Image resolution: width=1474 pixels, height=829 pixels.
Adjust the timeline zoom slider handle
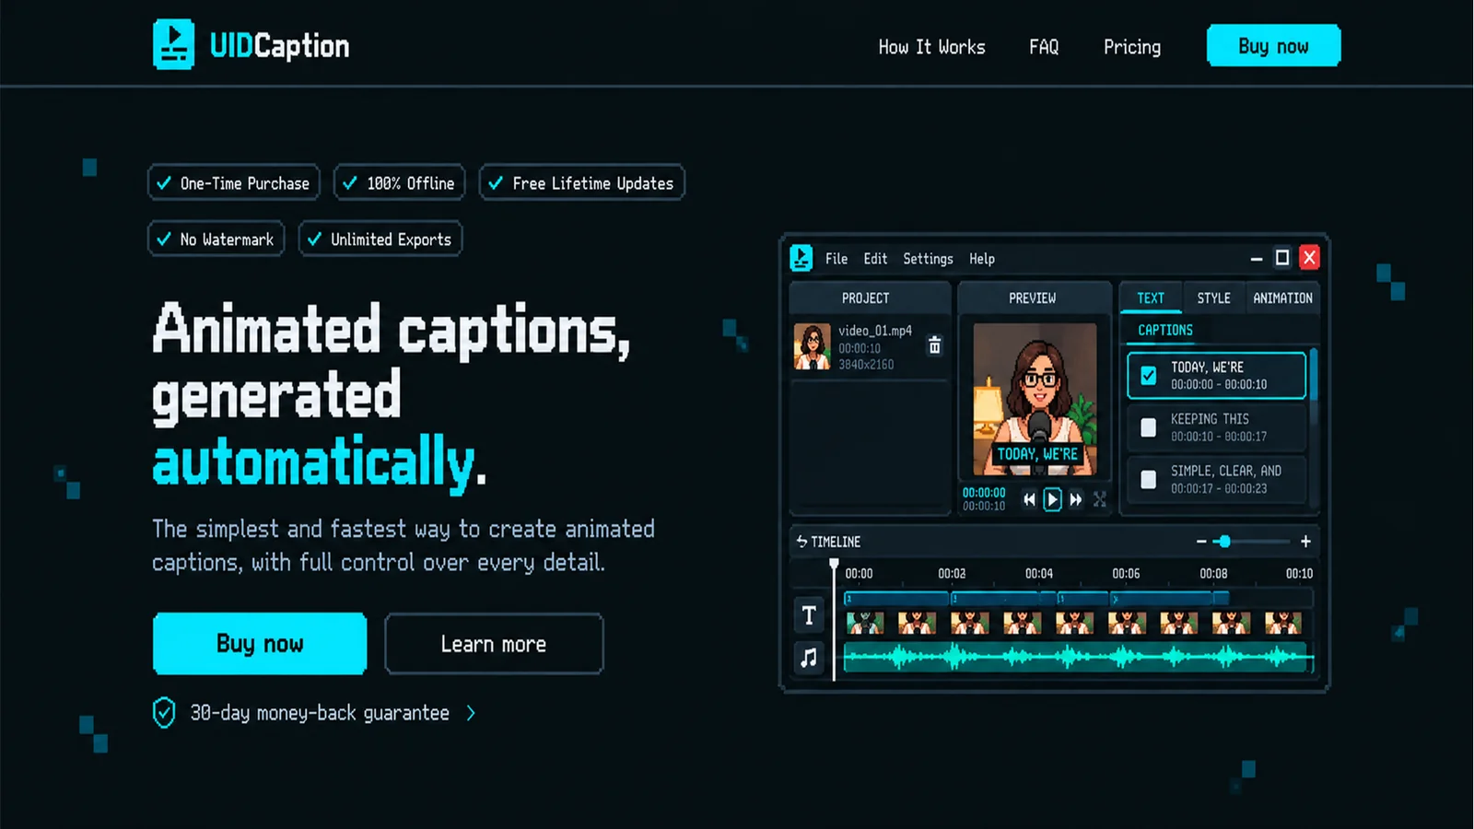click(x=1224, y=542)
